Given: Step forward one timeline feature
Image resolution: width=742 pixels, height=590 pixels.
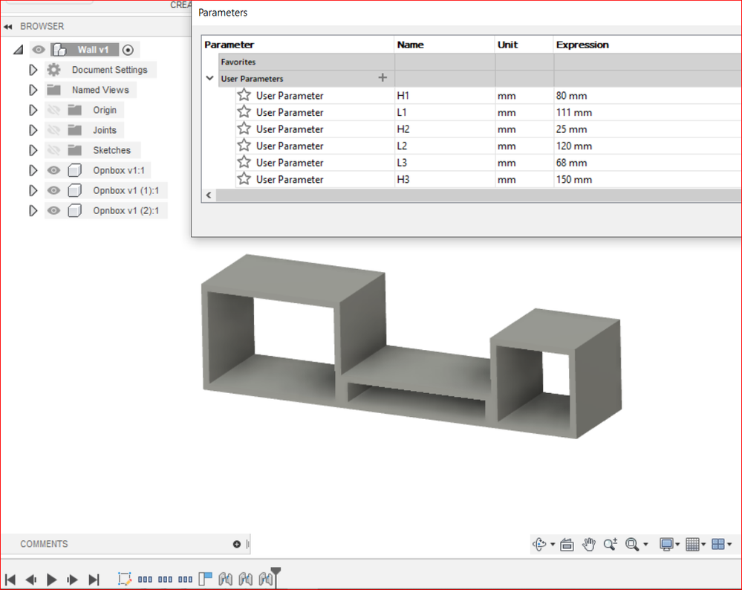Looking at the screenshot, I should [72, 579].
